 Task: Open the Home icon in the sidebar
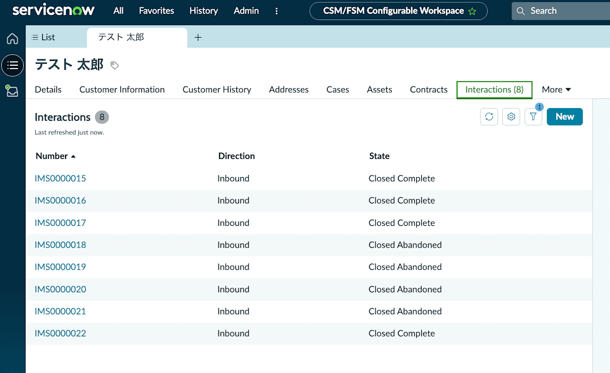click(x=13, y=39)
